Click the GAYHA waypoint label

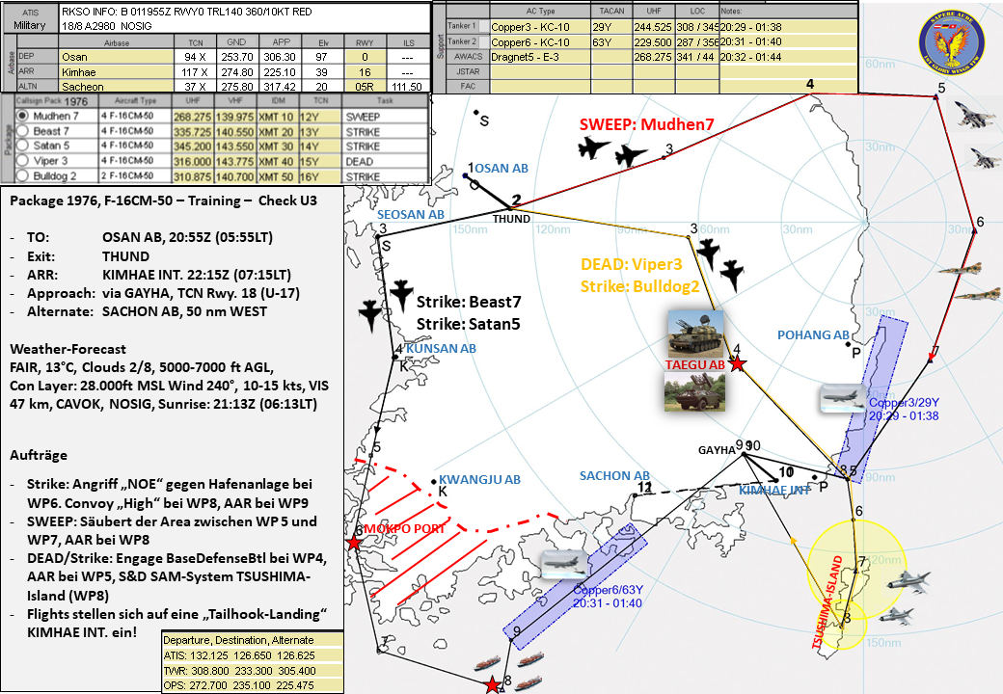pyautogui.click(x=717, y=450)
